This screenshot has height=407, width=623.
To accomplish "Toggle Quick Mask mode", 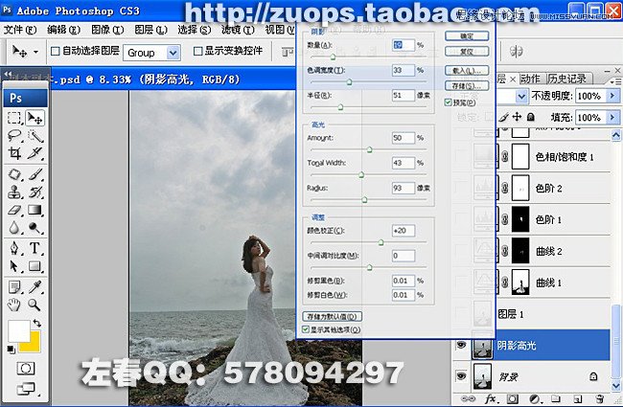I will pyautogui.click(x=26, y=369).
